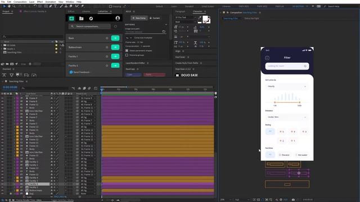Click EaseCopy Copy button
This screenshot has height=202, width=360.
pos(133,75)
